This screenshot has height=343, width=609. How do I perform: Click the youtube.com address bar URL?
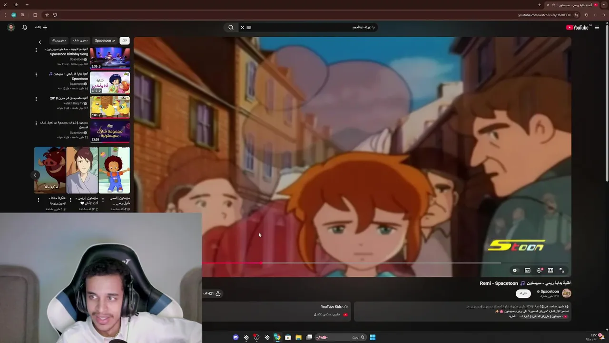click(x=544, y=15)
